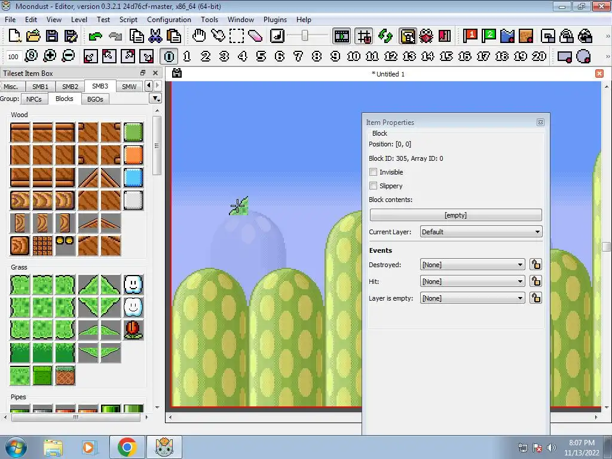This screenshot has height=459, width=612.
Task: Open the Current Layer dropdown
Action: coord(481,232)
